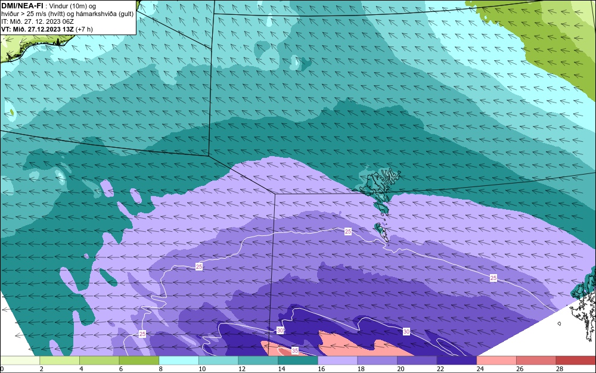Screen dimensions: 596x373
Task: Click the 30 gust label beside the vertical boundary line
Action: tap(280, 331)
